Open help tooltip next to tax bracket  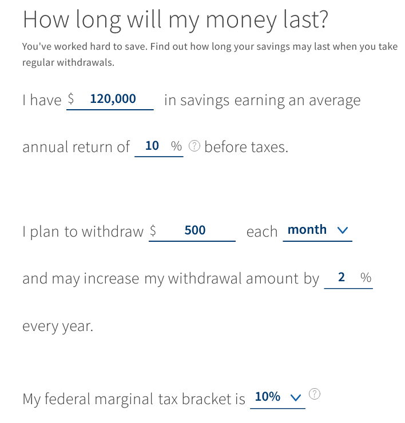(314, 394)
